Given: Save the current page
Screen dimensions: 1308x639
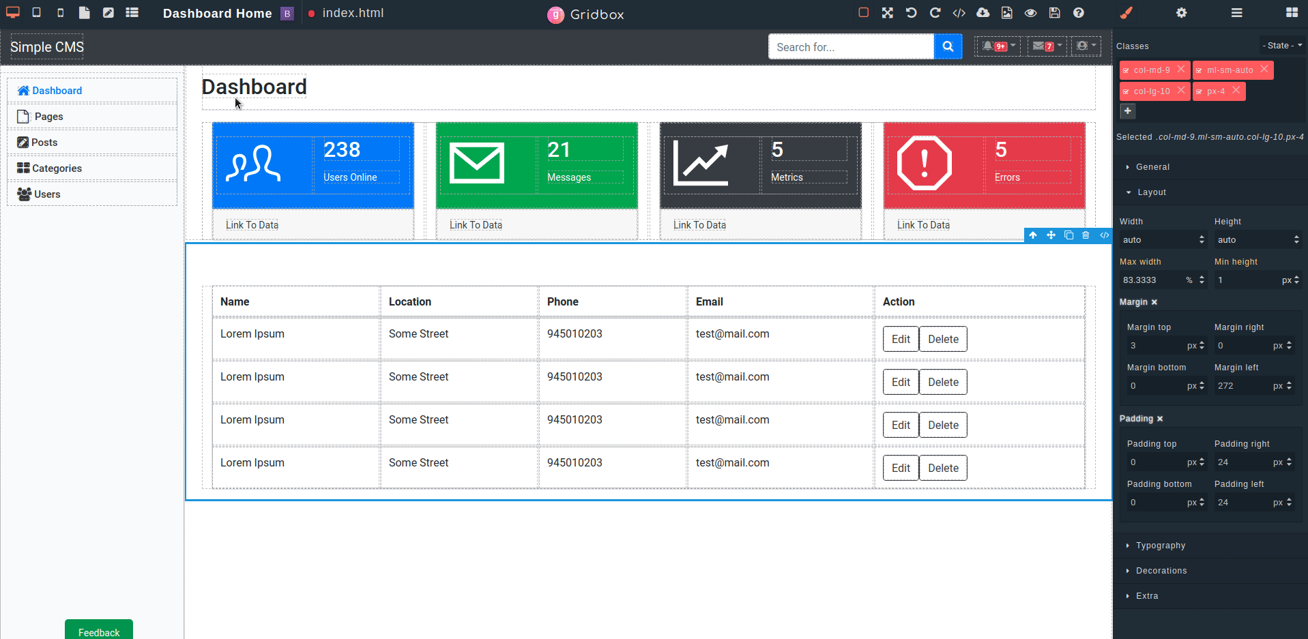Looking at the screenshot, I should (x=1054, y=12).
